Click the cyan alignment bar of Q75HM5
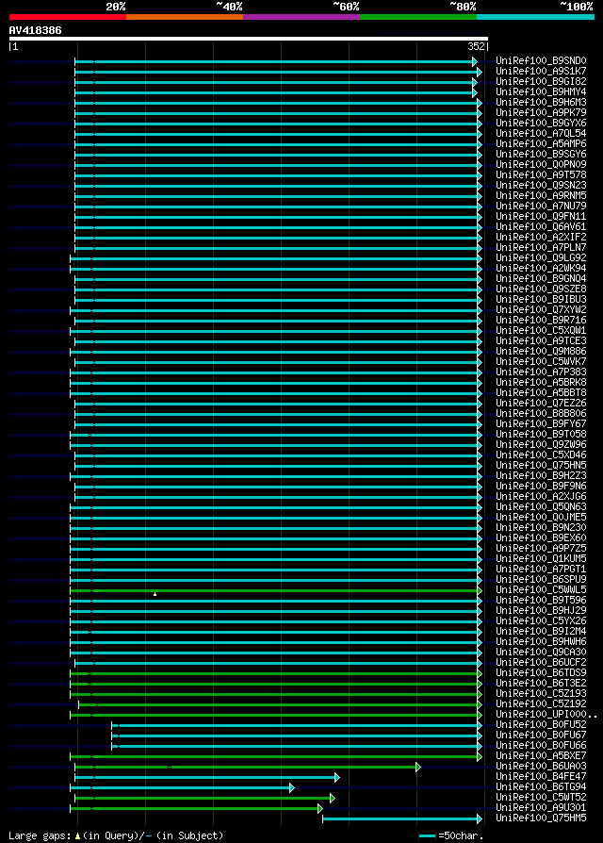 click(x=400, y=818)
